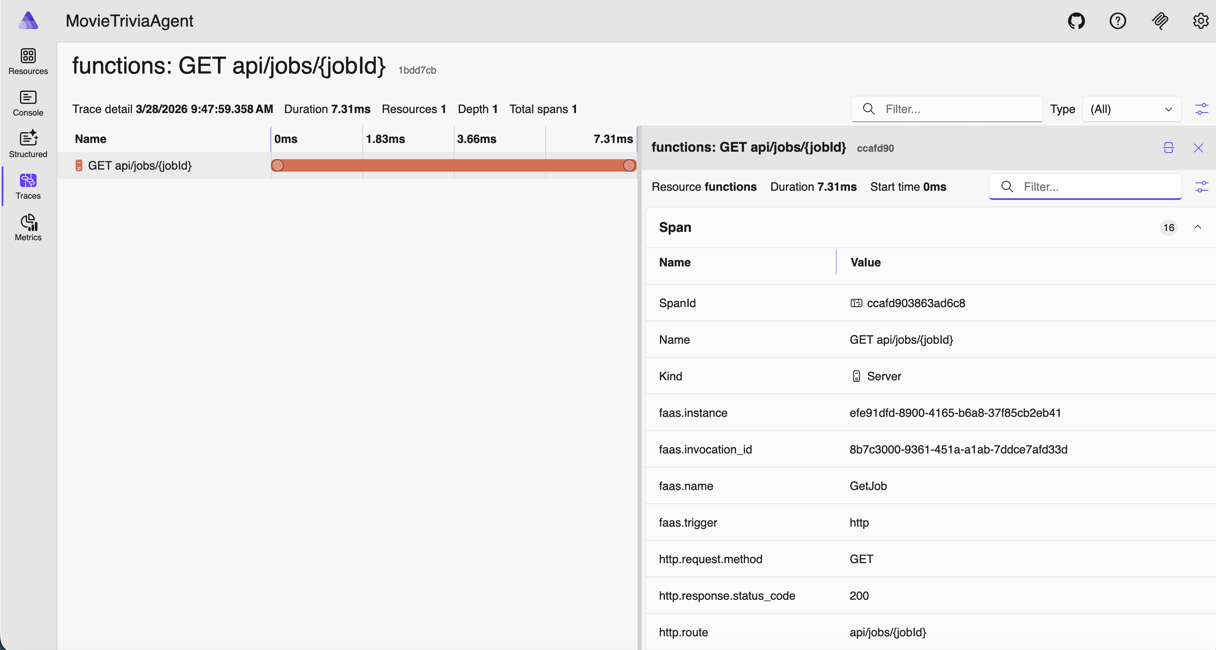Collapse the Span properties section

coord(1198,227)
